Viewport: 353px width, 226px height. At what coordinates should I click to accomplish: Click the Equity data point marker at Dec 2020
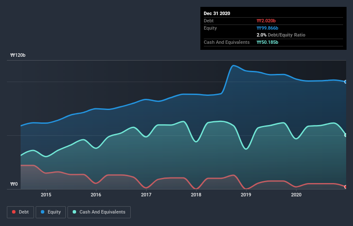click(346, 82)
